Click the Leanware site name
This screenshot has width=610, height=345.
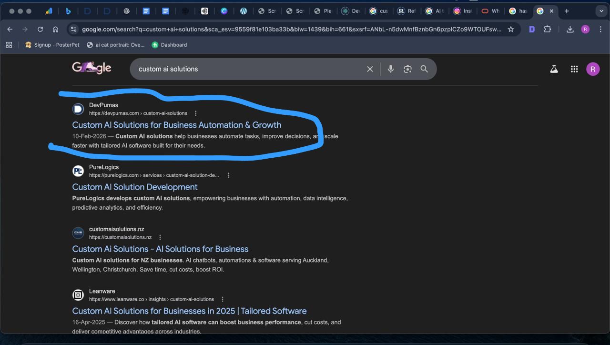[102, 291]
